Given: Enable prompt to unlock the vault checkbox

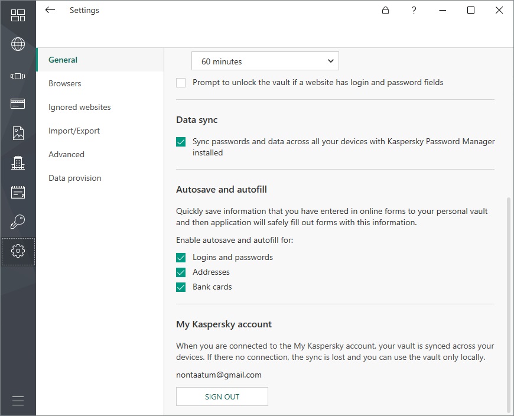Looking at the screenshot, I should [181, 83].
